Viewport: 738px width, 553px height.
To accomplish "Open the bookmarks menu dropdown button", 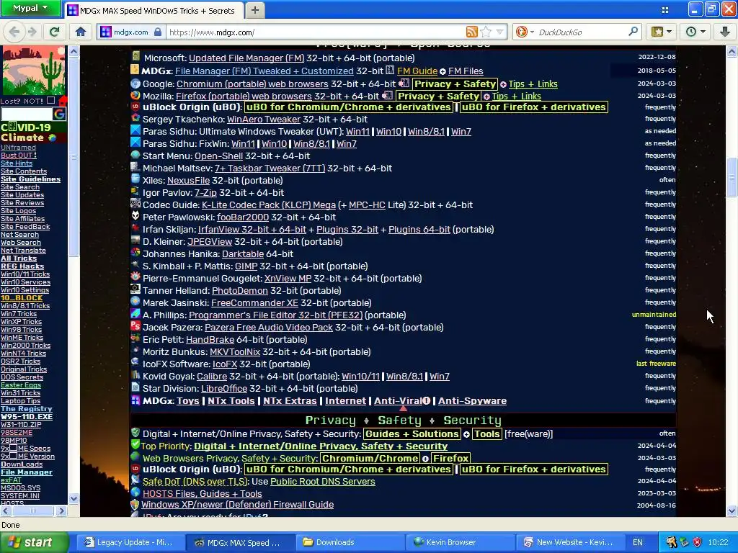I will (662, 32).
